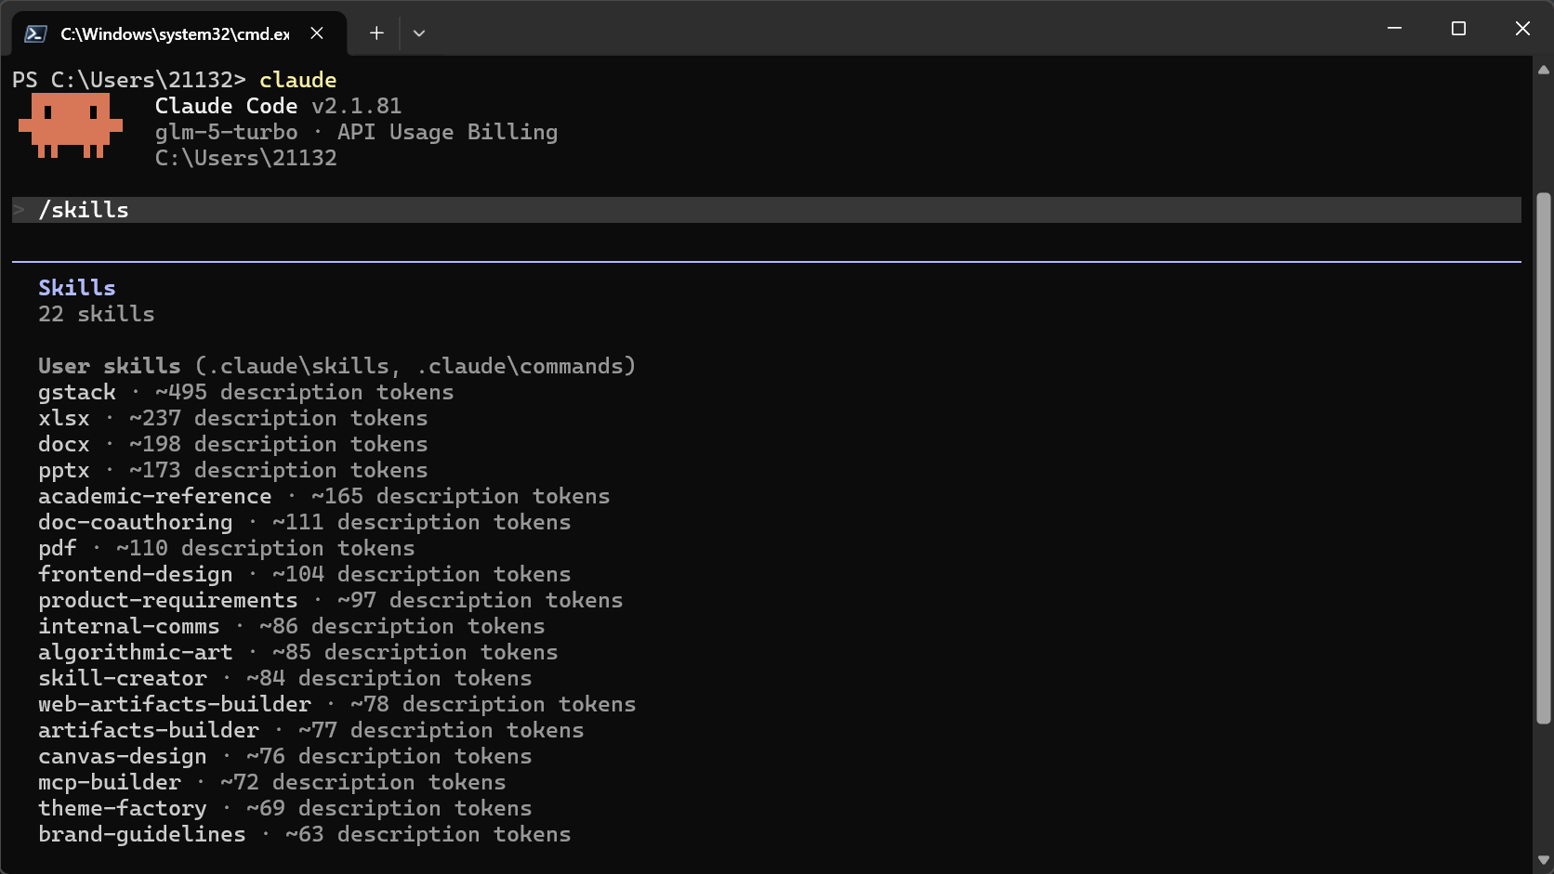The height and width of the screenshot is (874, 1554).
Task: Select the academic-reference skill row
Action: tap(324, 496)
